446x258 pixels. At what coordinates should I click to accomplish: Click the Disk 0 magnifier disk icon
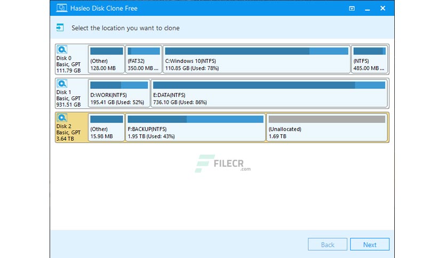pos(62,50)
